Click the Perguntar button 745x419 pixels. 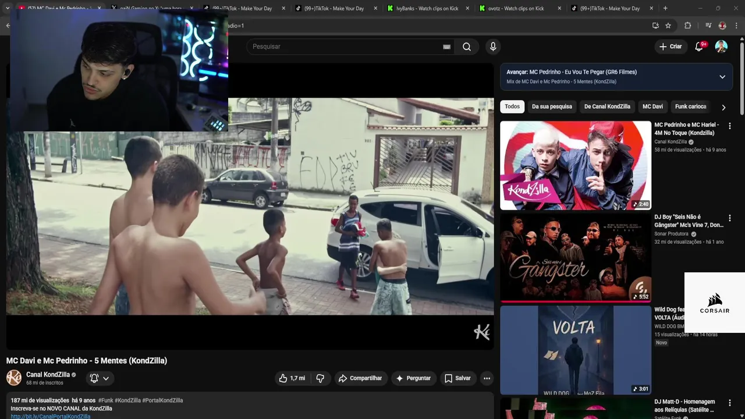point(413,378)
